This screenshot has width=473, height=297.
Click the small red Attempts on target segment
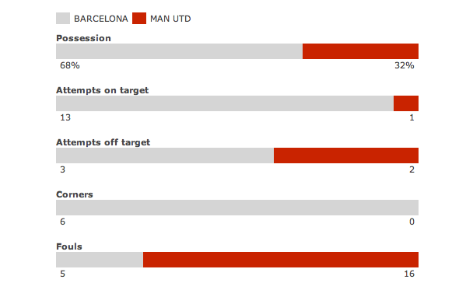(406, 103)
